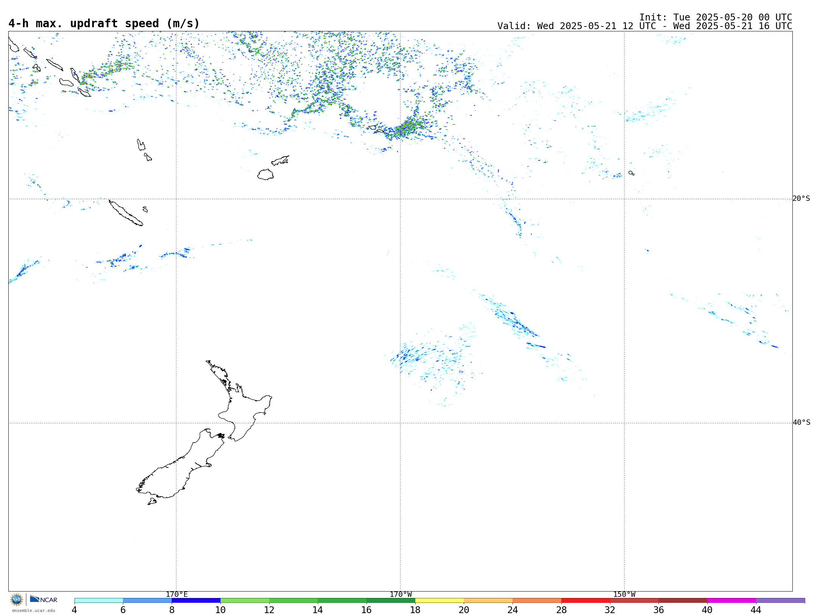Click the NSF logo

click(17, 599)
